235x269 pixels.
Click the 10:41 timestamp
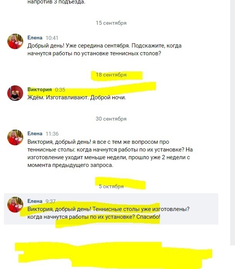point(52,38)
